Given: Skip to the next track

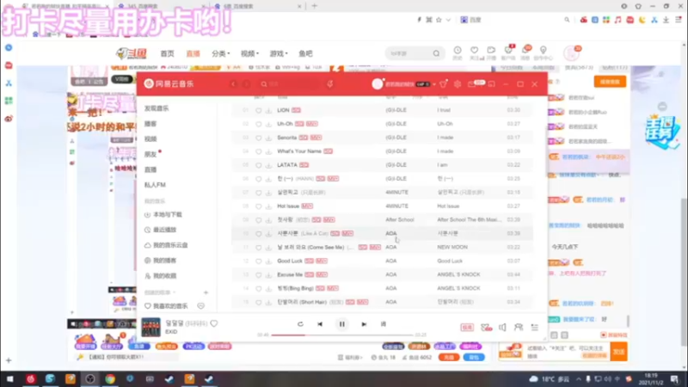Looking at the screenshot, I should 364,324.
